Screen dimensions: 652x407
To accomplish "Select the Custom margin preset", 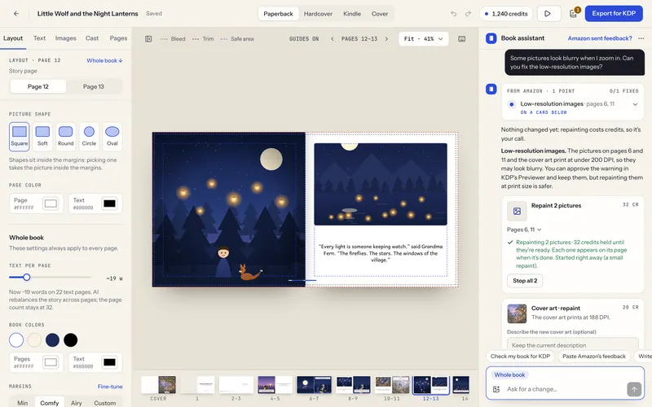I will (105, 403).
